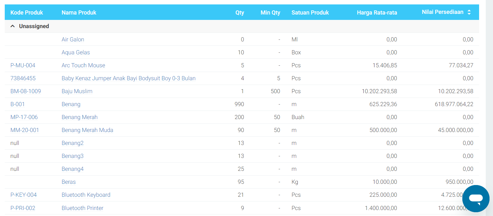Select average price 225.000,00
493x216 pixels.
coord(383,195)
